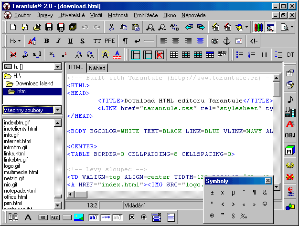Close the Symboly palette

[x=268, y=181]
